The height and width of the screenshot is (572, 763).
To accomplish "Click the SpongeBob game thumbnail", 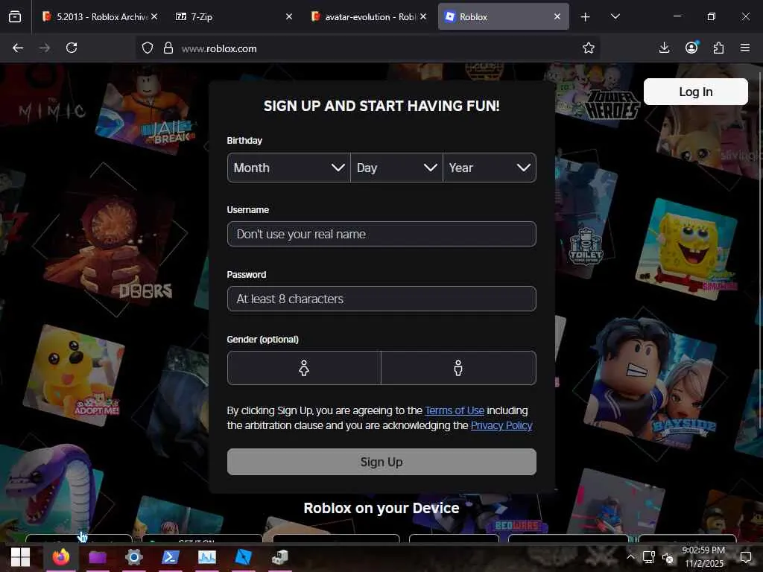I will coord(686,247).
